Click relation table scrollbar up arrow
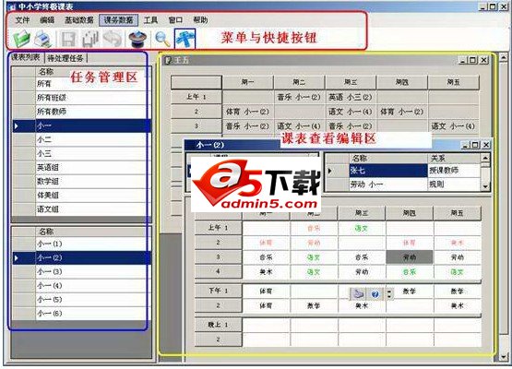 [x=485, y=158]
